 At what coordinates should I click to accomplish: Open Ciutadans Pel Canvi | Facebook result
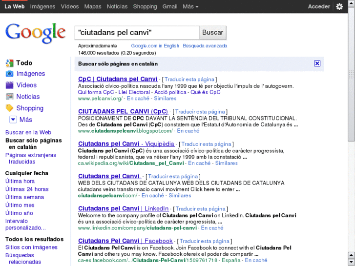pos(125,241)
